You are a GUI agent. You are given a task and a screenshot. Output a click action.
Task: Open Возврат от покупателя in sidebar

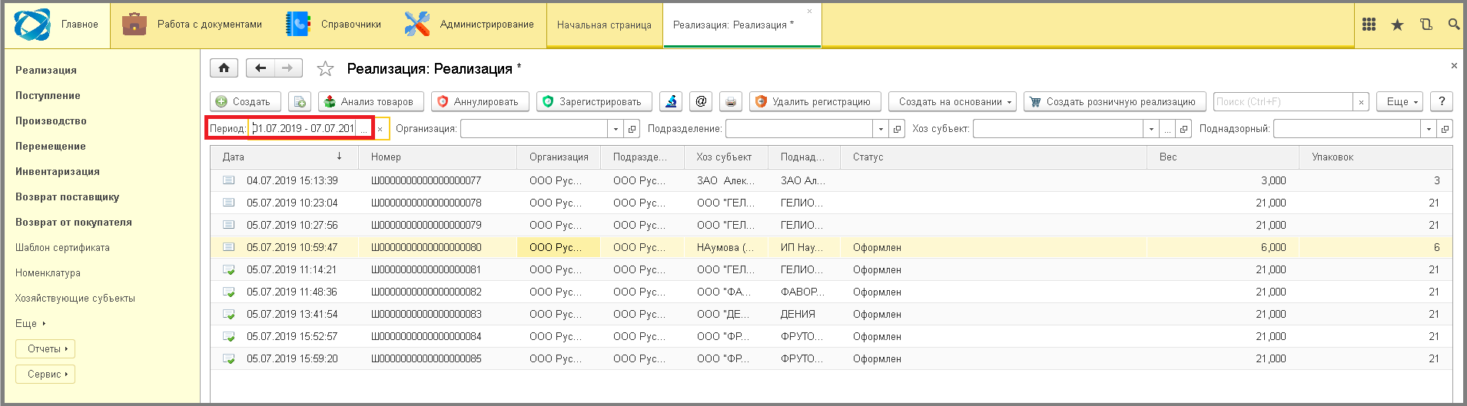tap(74, 222)
